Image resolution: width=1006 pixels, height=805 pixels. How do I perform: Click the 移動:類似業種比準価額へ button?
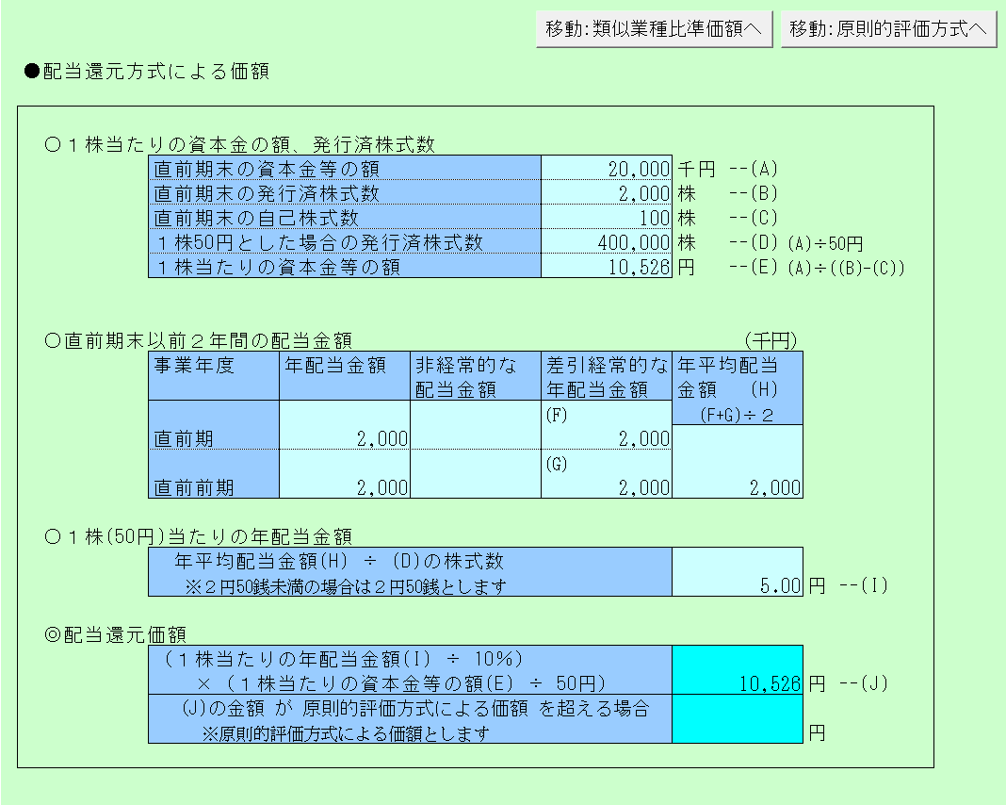click(654, 29)
